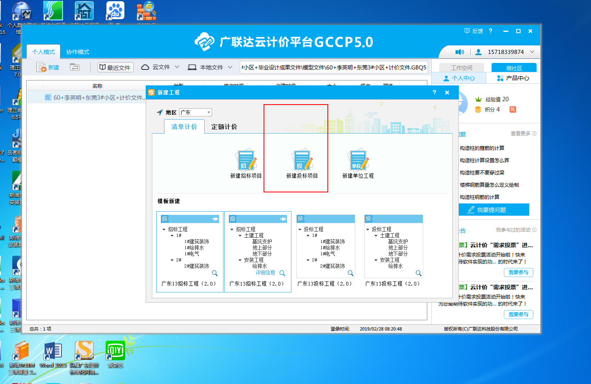591x384 pixels.
Task: Click the pin icon on 招标 card with 1#电气
Action: tap(215, 219)
